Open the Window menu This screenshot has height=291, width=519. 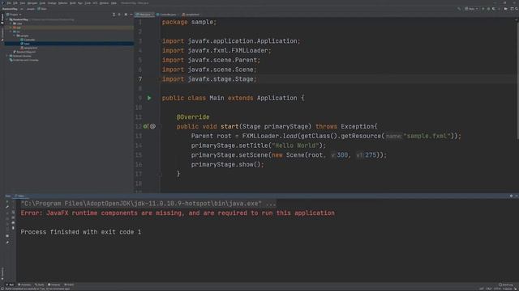(x=104, y=3)
